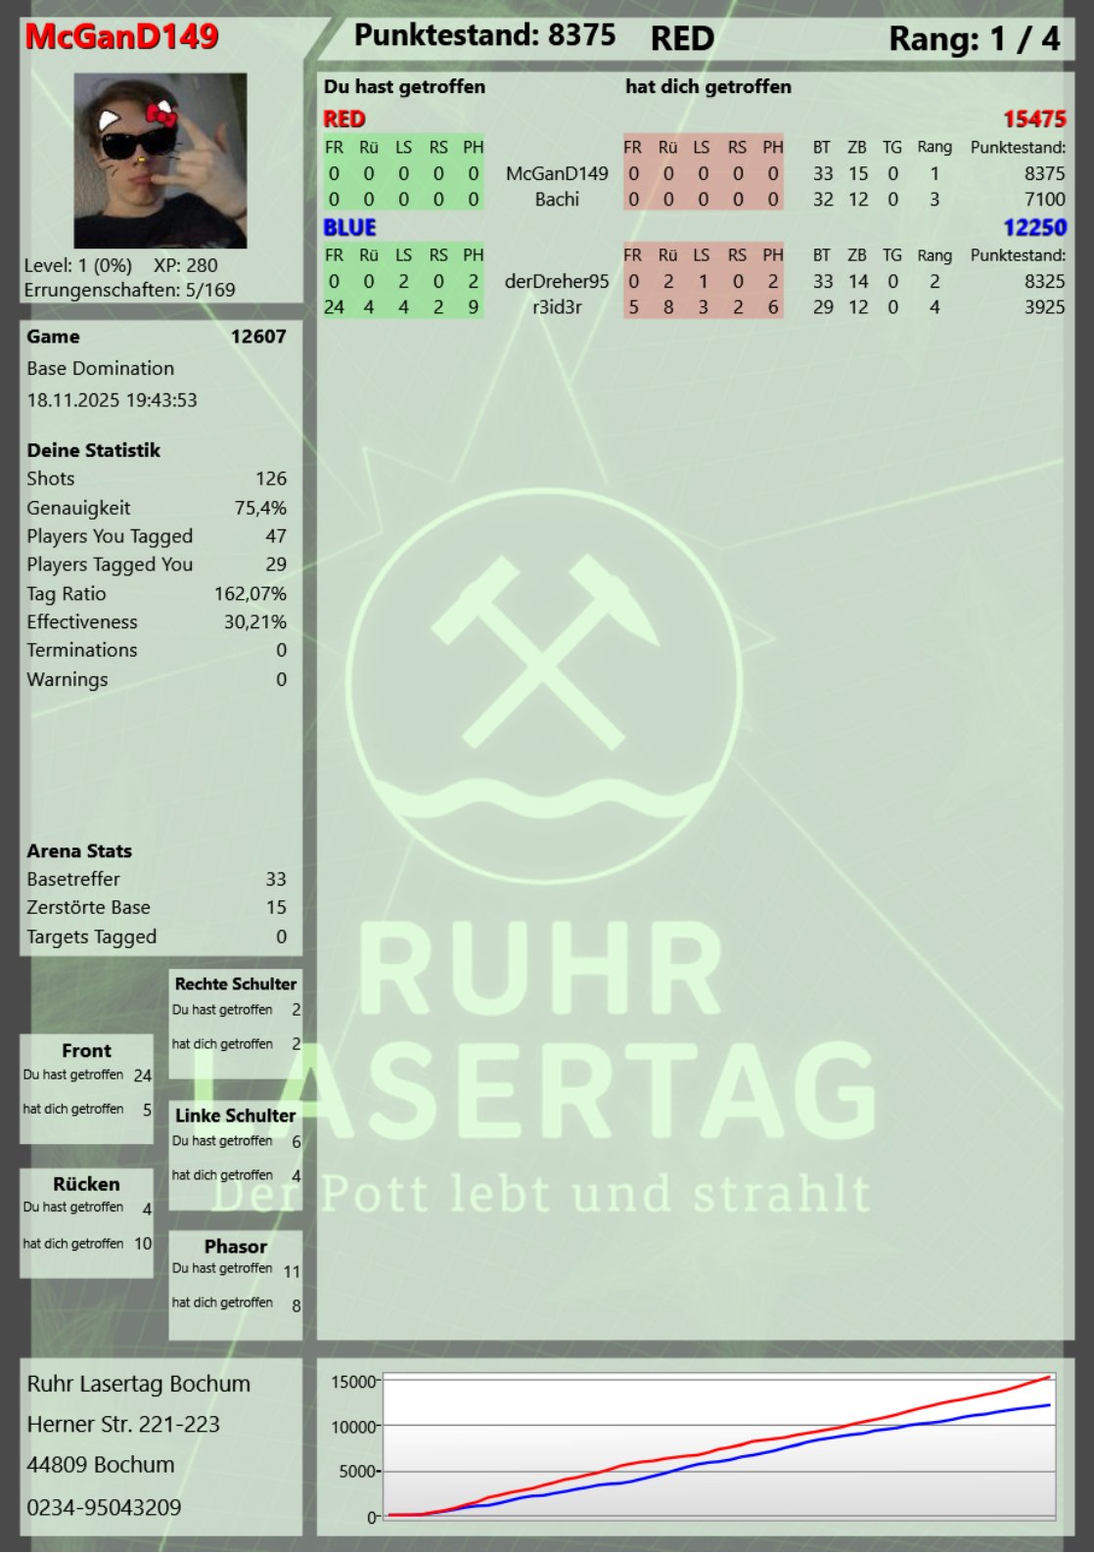The image size is (1094, 1553).
Task: Click the Errungenschaften 5/169 text
Action: click(129, 291)
